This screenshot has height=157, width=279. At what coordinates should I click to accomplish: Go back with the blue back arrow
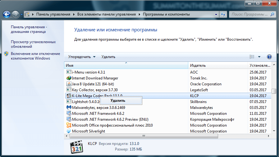click(7, 14)
